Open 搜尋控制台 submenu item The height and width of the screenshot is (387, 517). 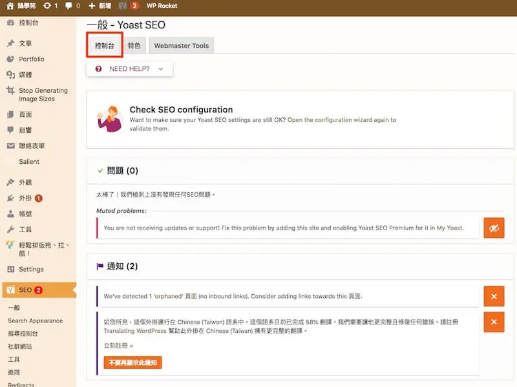pos(23,333)
